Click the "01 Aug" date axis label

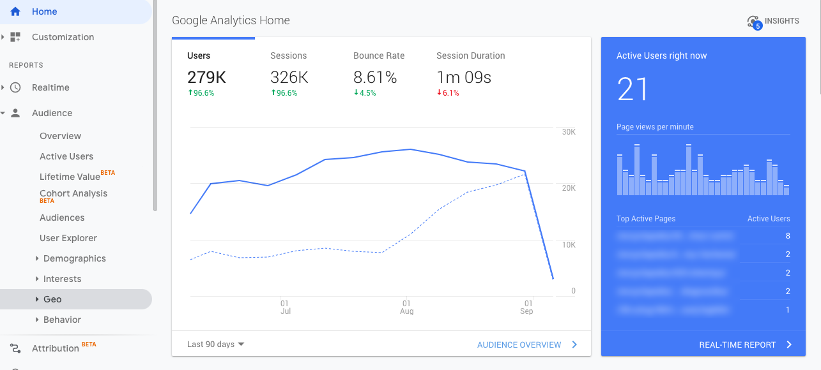406,307
